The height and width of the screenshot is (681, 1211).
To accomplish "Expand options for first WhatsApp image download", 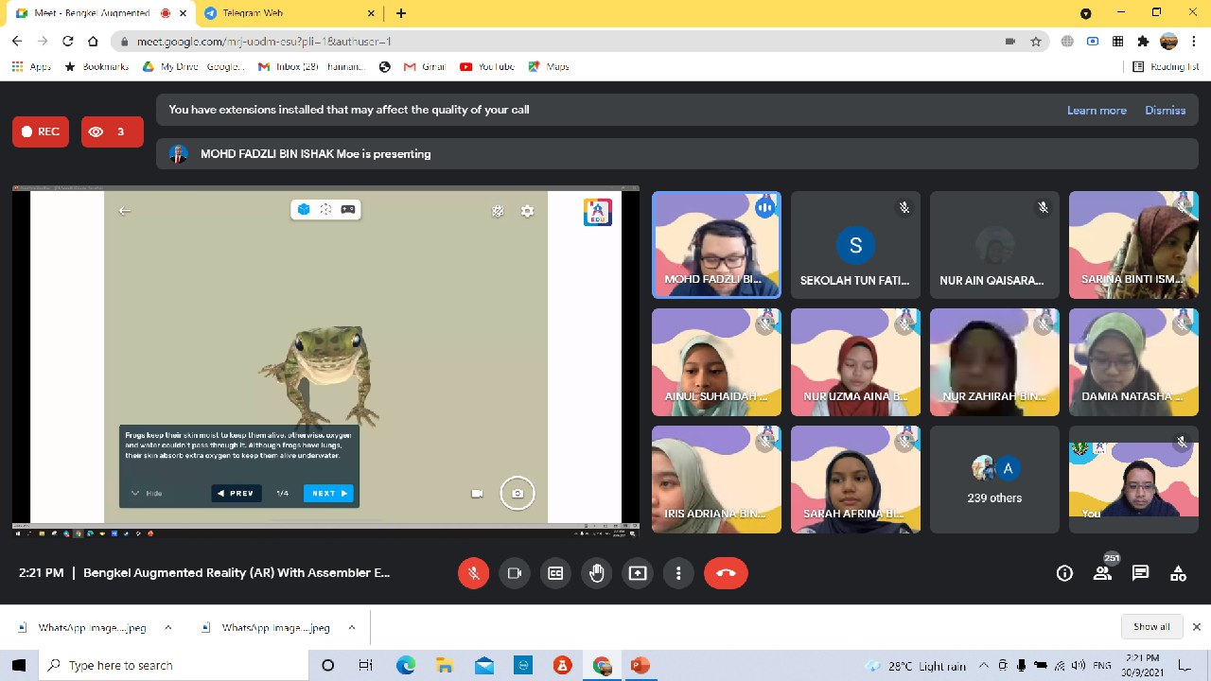I will pyautogui.click(x=168, y=627).
